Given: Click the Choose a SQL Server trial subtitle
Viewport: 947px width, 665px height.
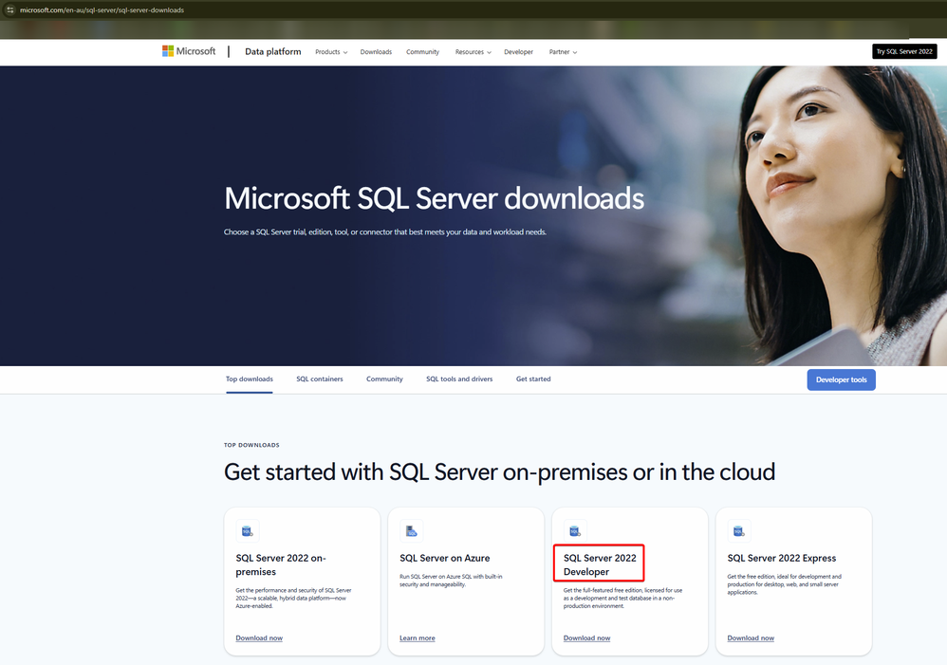Looking at the screenshot, I should (384, 231).
